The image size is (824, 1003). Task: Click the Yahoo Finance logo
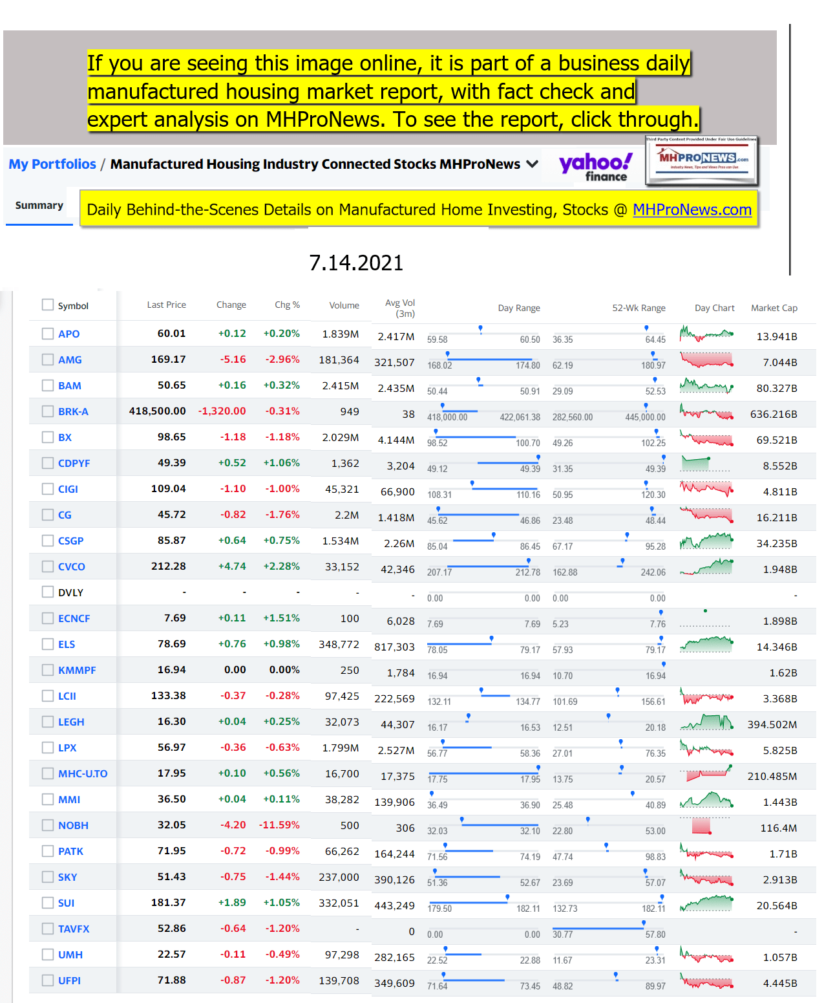pos(595,166)
